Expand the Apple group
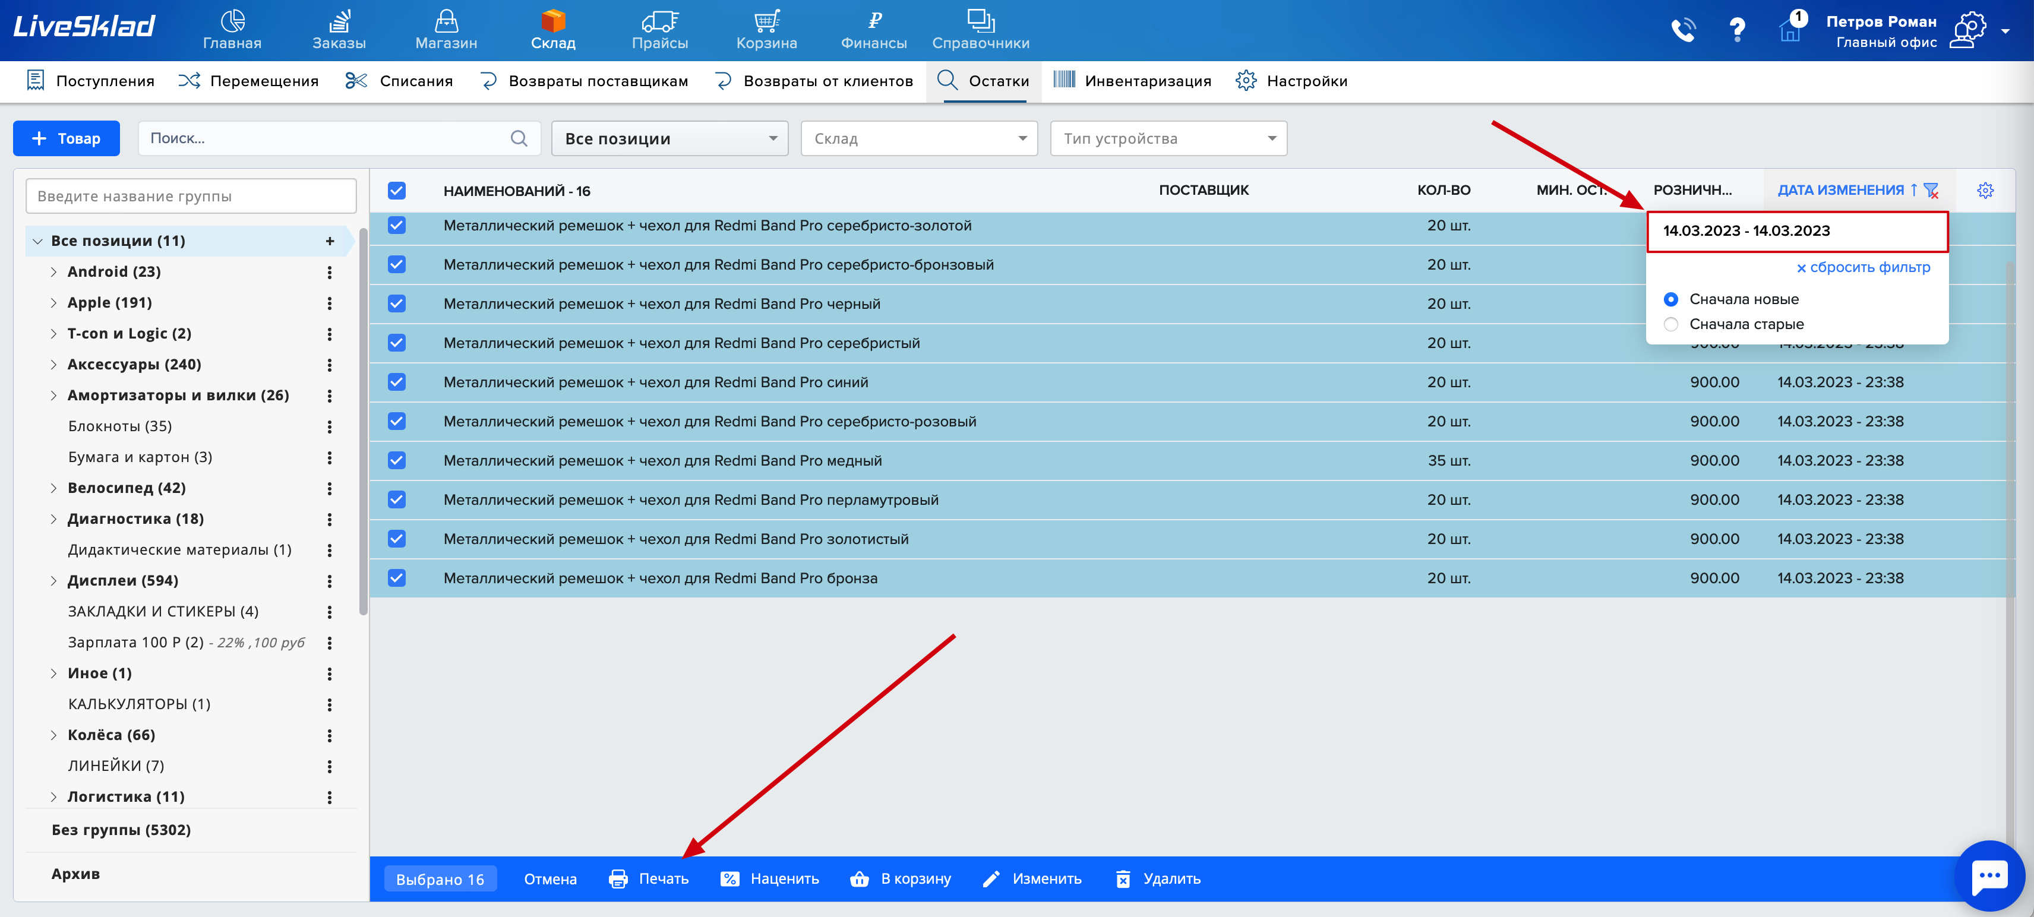This screenshot has height=917, width=2034. pyautogui.click(x=53, y=303)
